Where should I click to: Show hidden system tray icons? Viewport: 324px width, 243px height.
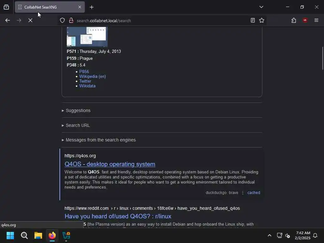(270, 235)
